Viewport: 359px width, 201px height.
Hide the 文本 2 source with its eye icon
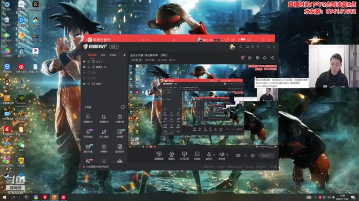tap(84, 62)
